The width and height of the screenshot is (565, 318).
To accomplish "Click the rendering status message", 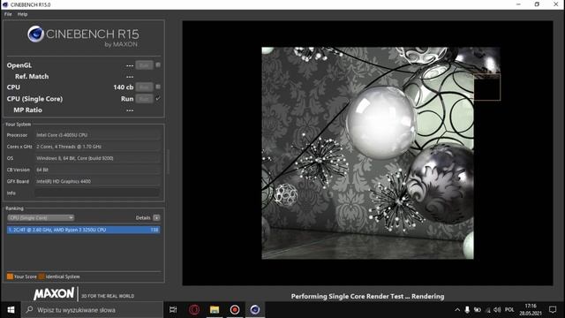I will [367, 297].
